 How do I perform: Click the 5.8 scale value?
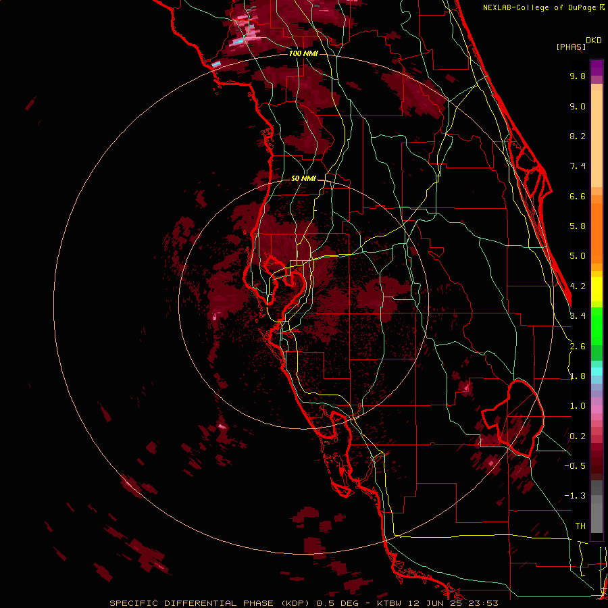pos(578,226)
